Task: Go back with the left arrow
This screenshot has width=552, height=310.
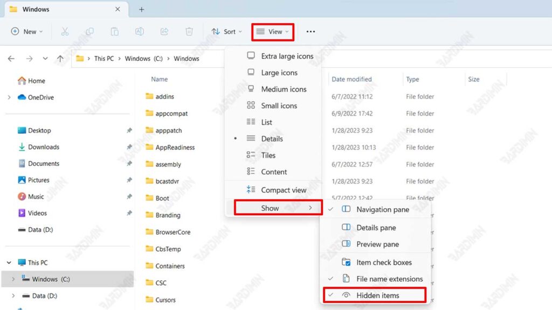Action: click(11, 59)
